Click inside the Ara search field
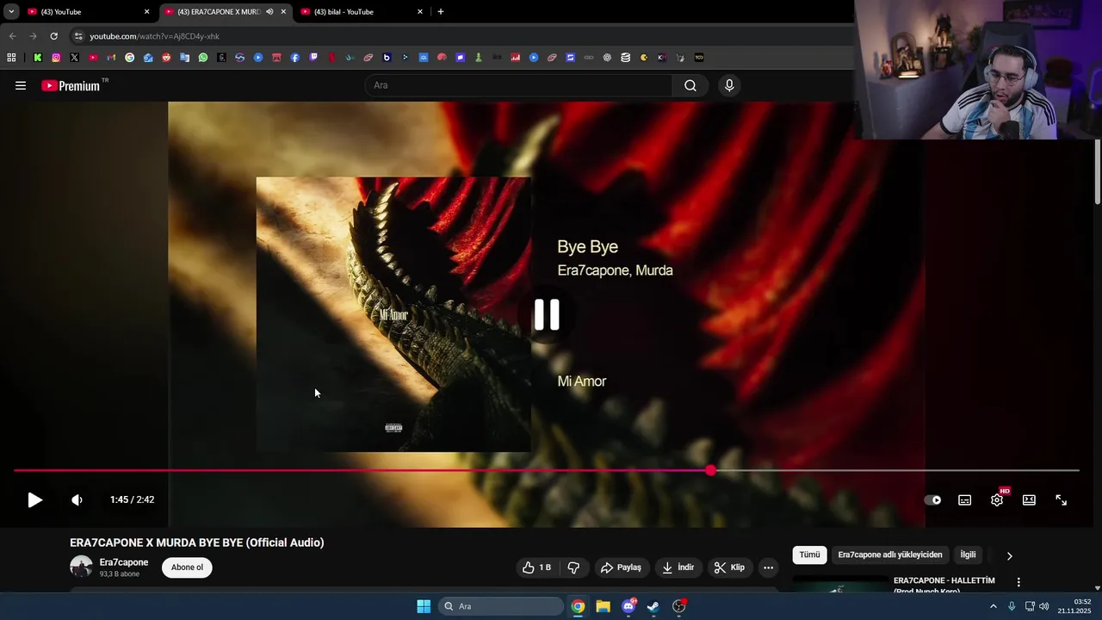1102x620 pixels. (x=518, y=85)
